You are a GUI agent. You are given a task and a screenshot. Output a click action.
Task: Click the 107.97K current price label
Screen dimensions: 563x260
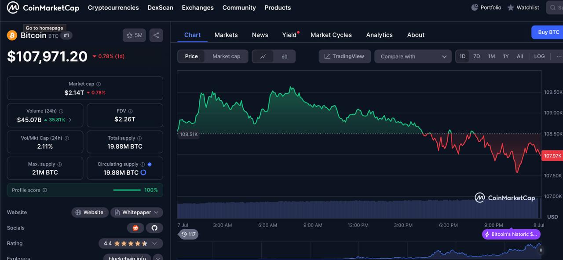coord(552,156)
